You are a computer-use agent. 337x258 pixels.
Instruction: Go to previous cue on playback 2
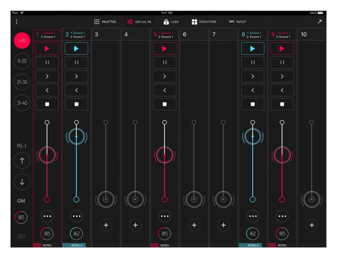tap(76, 91)
